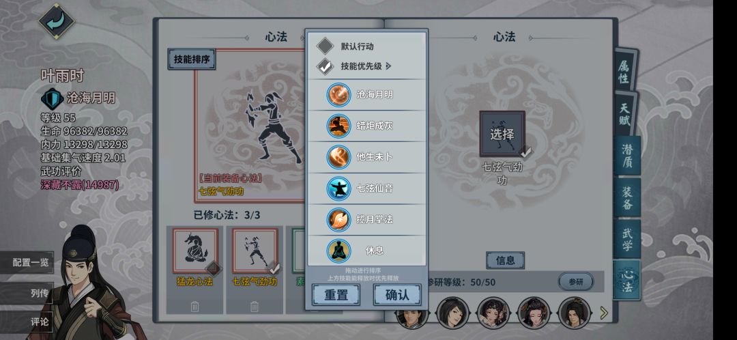Toggle the 技能优先级 checkbox
737x340 pixels.
(x=326, y=66)
